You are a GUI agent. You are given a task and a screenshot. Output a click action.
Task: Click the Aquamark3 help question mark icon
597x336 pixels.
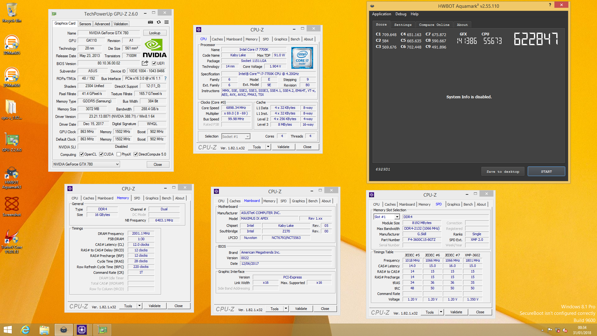(x=550, y=5)
